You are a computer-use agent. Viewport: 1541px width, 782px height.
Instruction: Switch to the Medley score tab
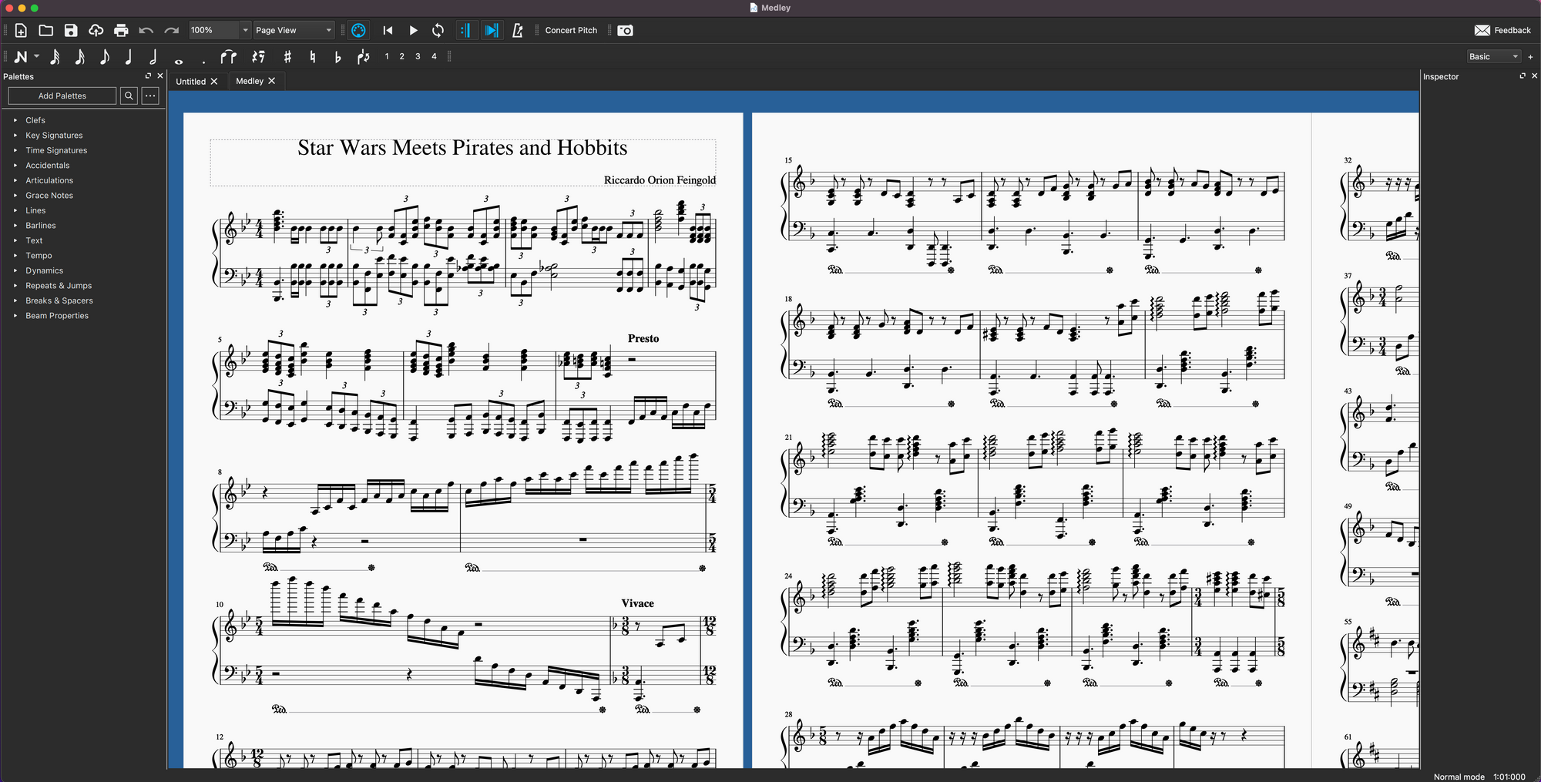tap(250, 81)
